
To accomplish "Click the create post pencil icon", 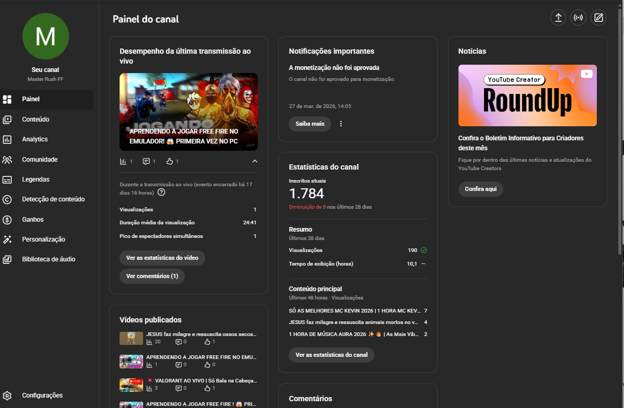I will (598, 18).
